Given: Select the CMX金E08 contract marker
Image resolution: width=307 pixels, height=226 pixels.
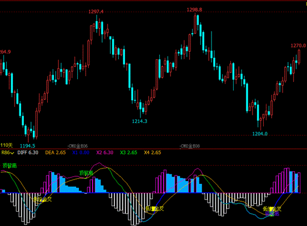Looking at the screenshot, I should (x=190, y=146).
